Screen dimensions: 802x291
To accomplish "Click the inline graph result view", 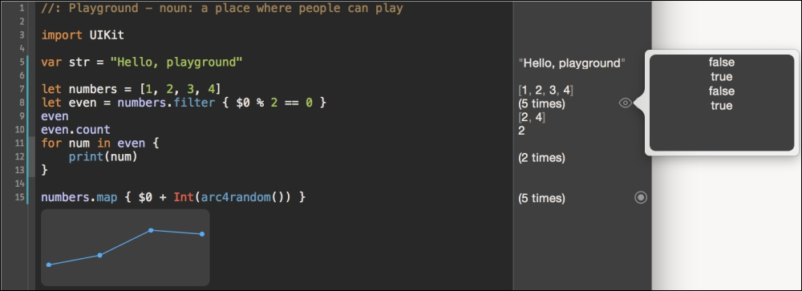I will tap(125, 247).
